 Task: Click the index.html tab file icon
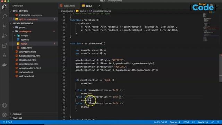(x=61, y=6)
